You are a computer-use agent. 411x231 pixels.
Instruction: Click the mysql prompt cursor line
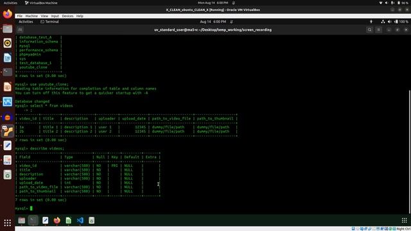(24, 209)
